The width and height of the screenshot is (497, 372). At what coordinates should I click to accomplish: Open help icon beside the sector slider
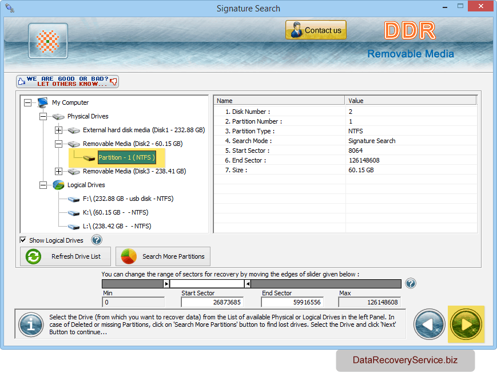pyautogui.click(x=411, y=283)
